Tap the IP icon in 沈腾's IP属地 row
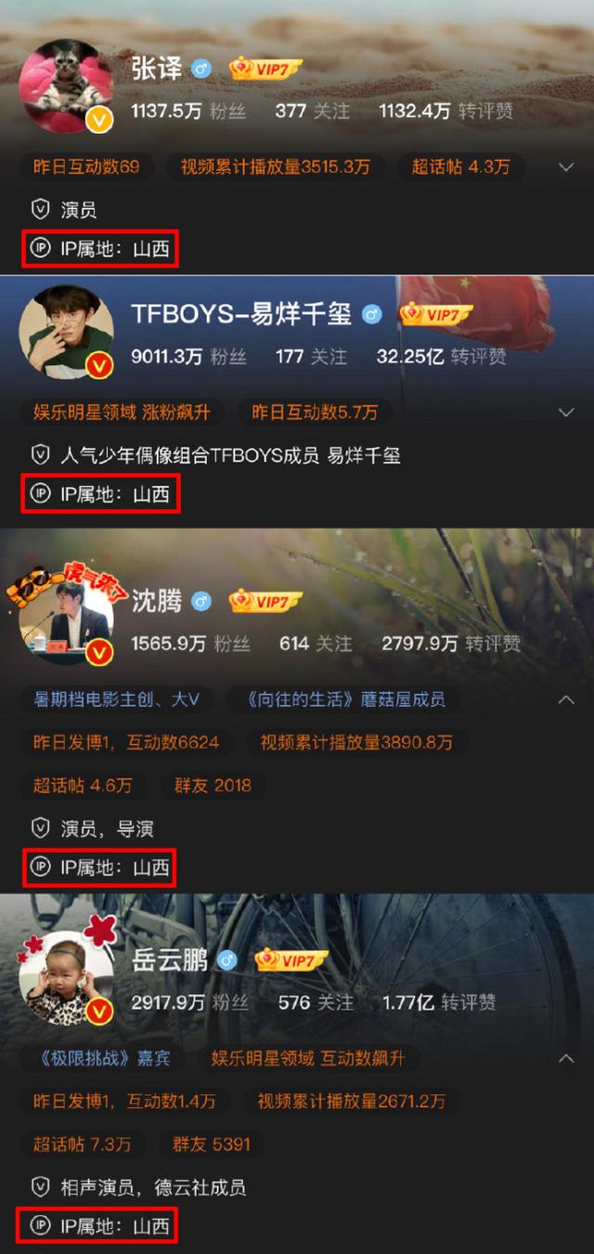This screenshot has height=1254, width=594. (x=40, y=868)
